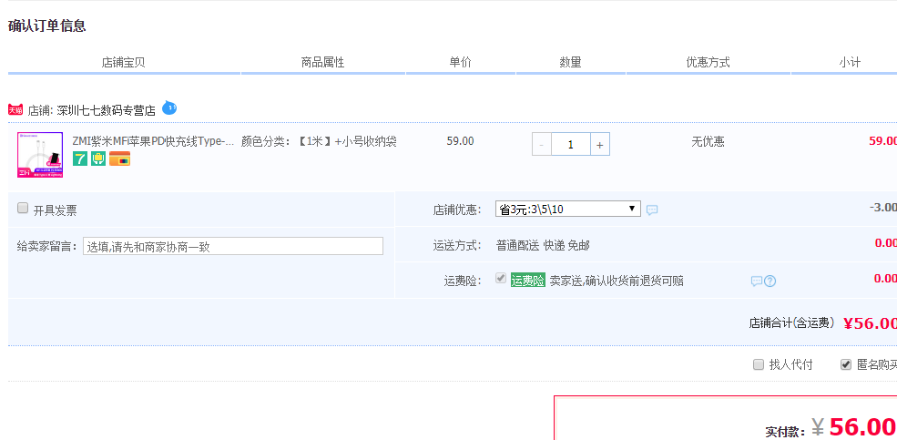The width and height of the screenshot is (897, 440).
Task: Click the 店铺优惠 label
Action: click(x=457, y=210)
